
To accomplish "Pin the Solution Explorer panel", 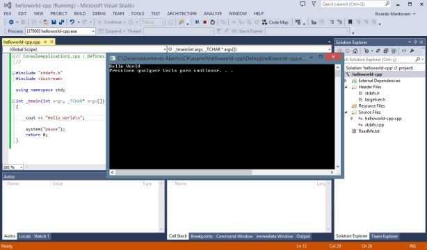I will (x=415, y=42).
